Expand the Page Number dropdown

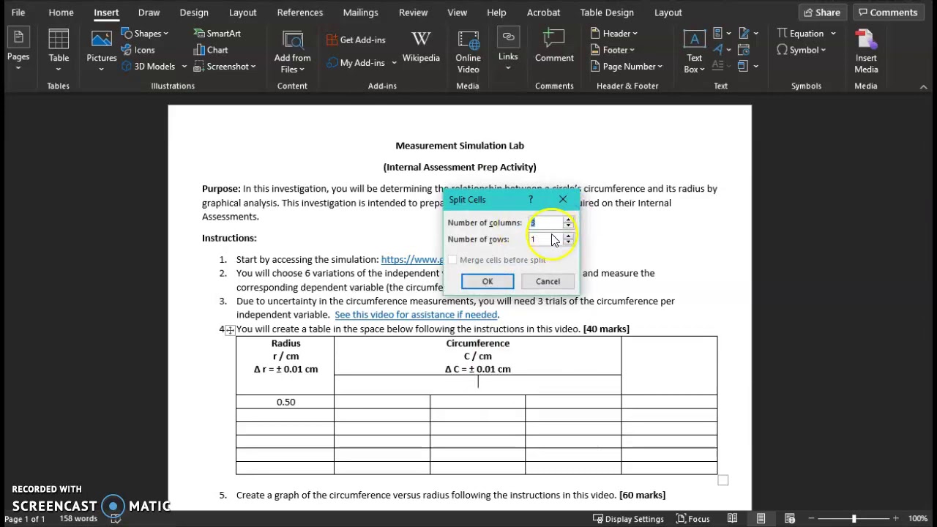pyautogui.click(x=627, y=67)
